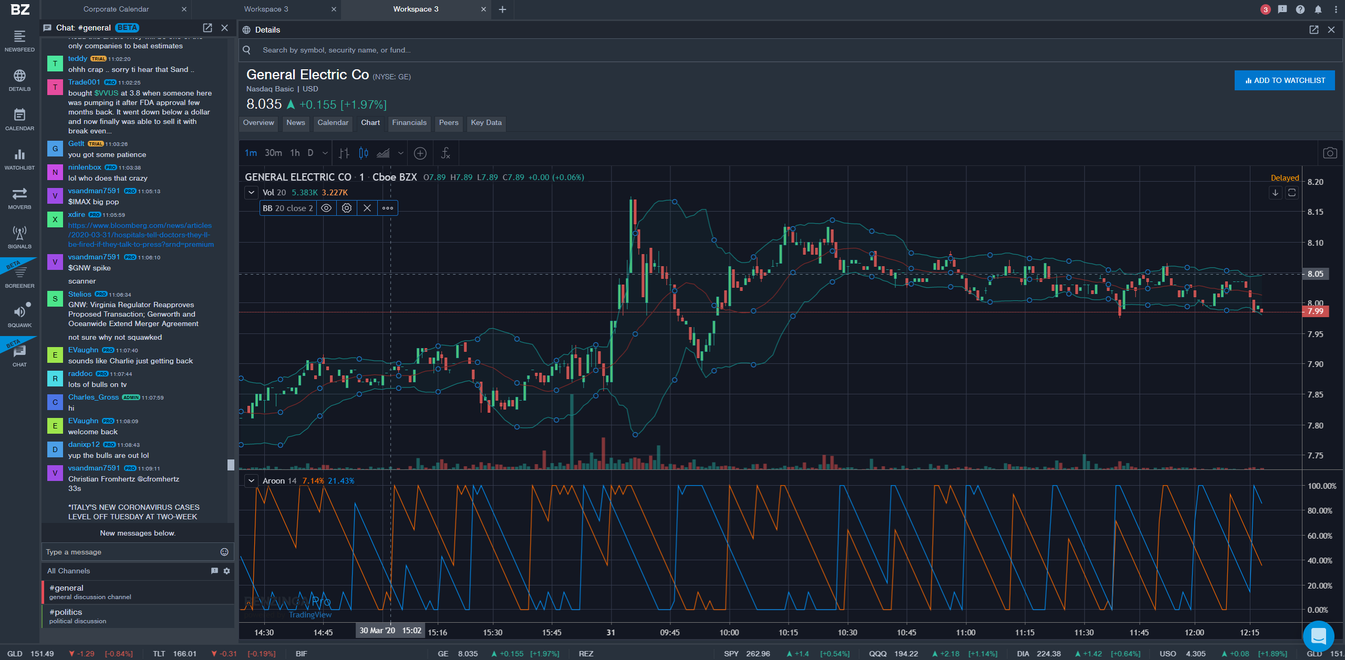Open the Overview tab

(x=258, y=123)
